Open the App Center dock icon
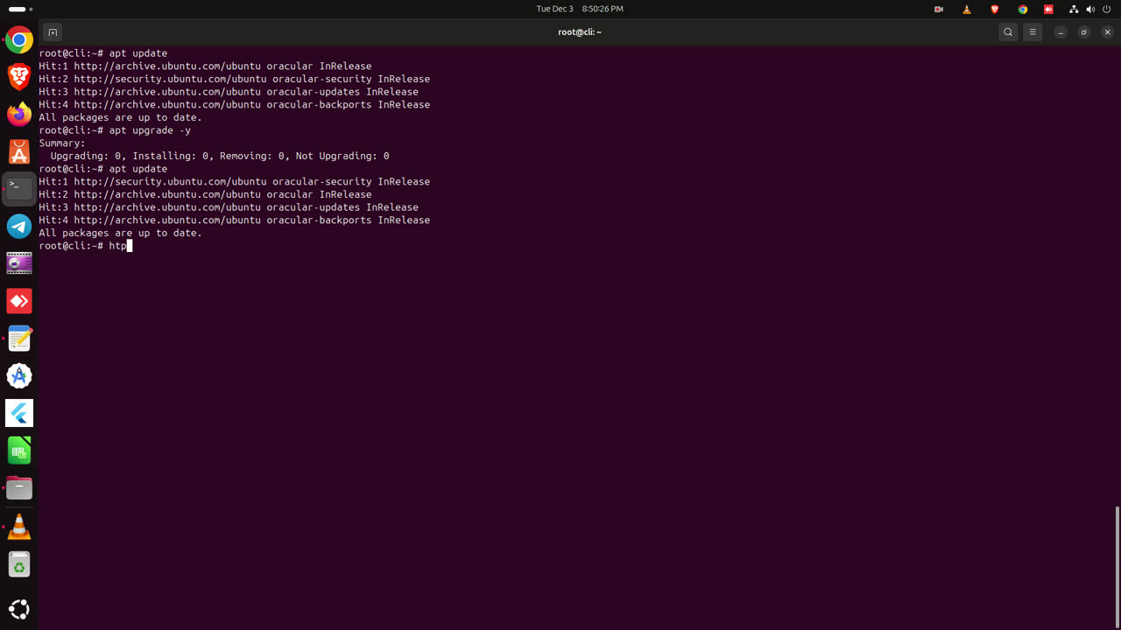Viewport: 1121px width, 630px height. pos(19,151)
